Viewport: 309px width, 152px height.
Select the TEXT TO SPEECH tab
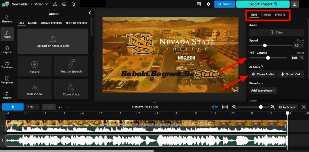[76, 23]
